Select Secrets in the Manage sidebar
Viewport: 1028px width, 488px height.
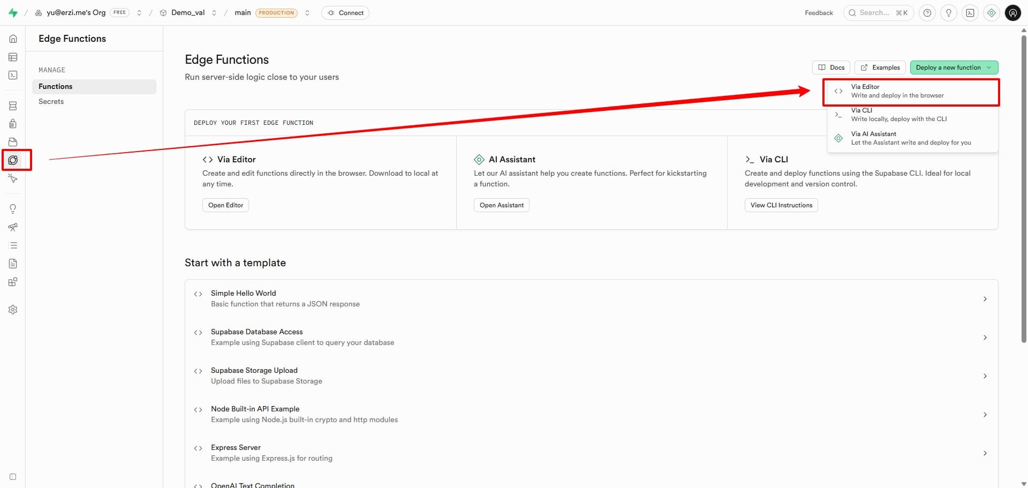coord(94,102)
